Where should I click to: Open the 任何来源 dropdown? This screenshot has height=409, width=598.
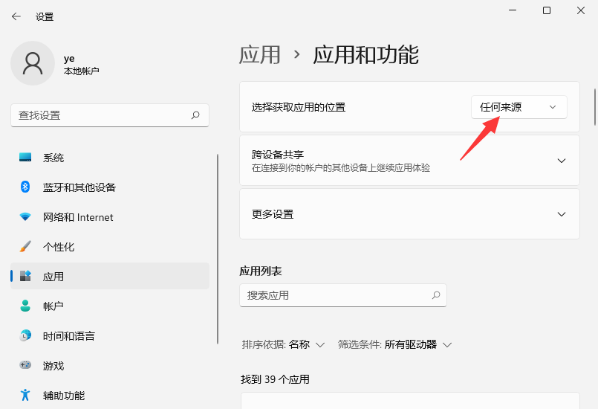point(519,107)
